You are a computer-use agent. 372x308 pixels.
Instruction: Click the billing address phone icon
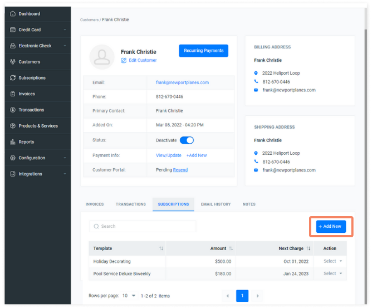[256, 81]
